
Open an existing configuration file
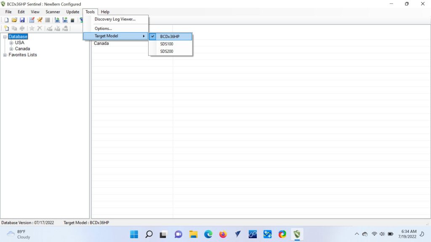(14, 20)
